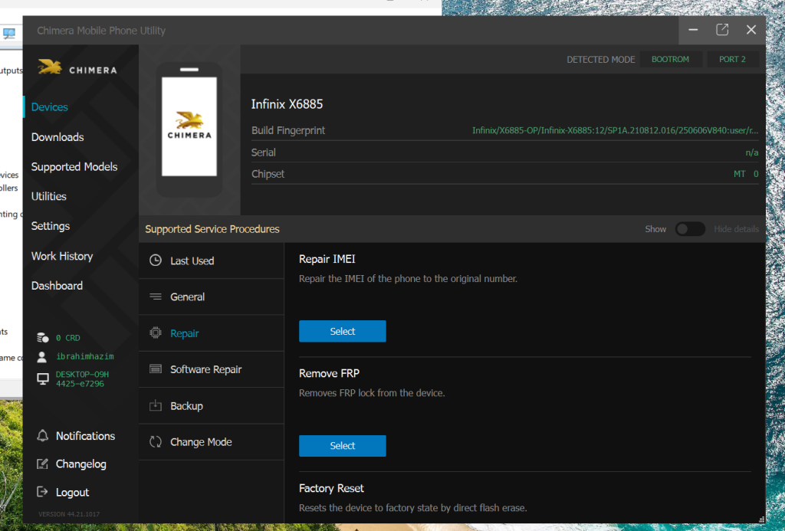View Work History

click(62, 256)
